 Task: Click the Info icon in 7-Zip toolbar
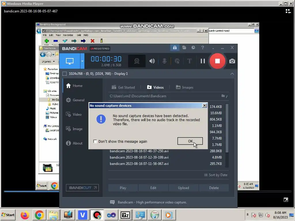101,41
